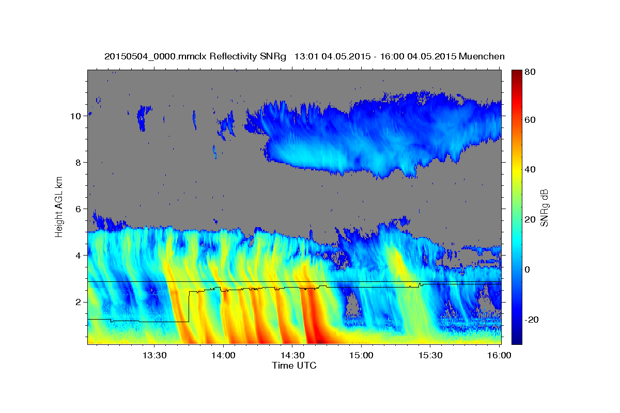Click the location label "Muenchen"

(x=482, y=57)
